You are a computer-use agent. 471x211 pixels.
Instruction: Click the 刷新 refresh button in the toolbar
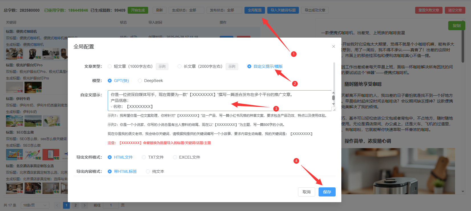[x=160, y=10]
